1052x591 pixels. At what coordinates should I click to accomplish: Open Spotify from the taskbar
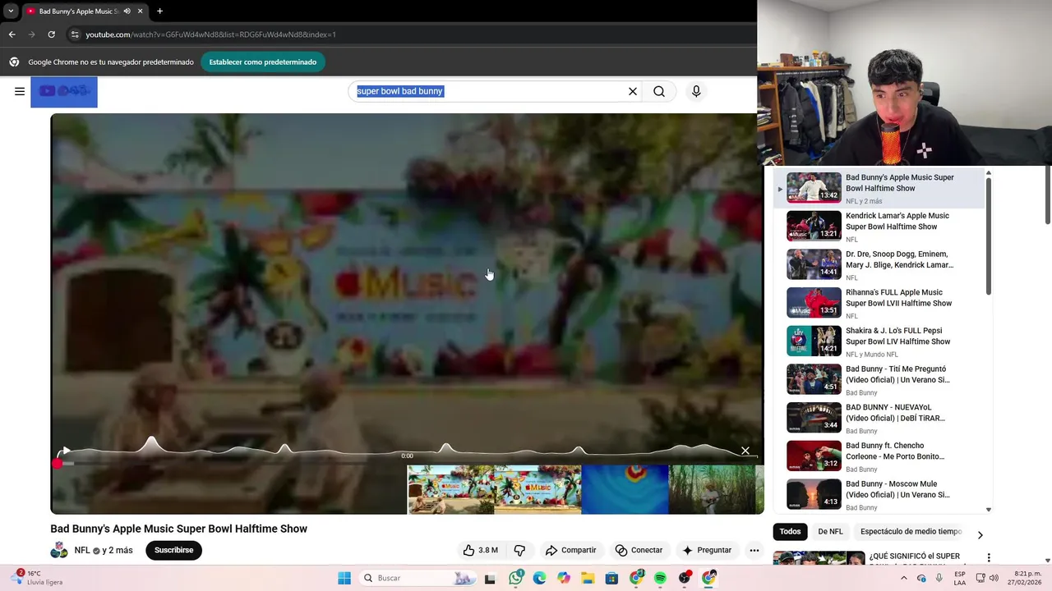(x=660, y=578)
